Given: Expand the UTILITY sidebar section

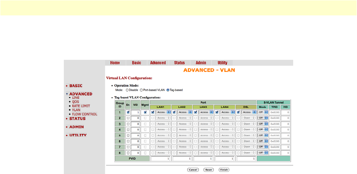Looking at the screenshot, I should (78, 135).
